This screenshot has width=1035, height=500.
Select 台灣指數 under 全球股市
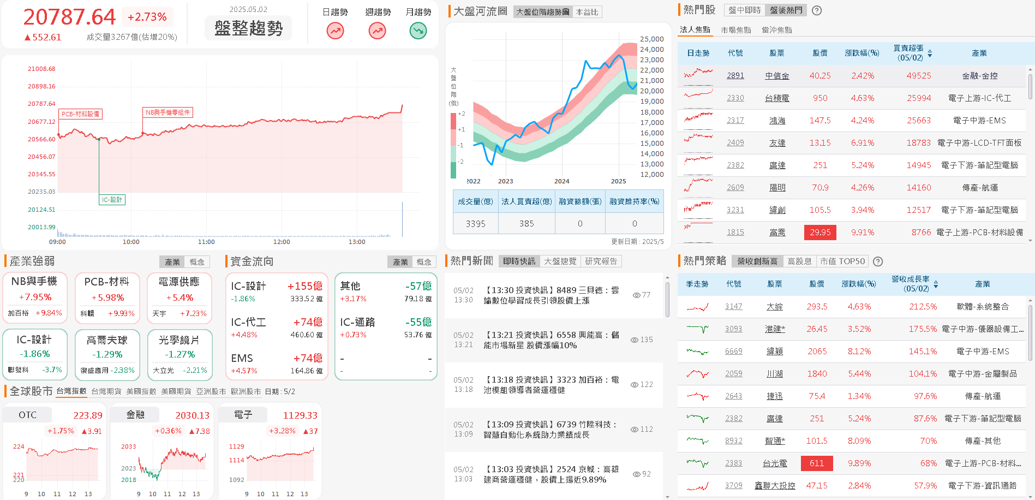pos(71,391)
